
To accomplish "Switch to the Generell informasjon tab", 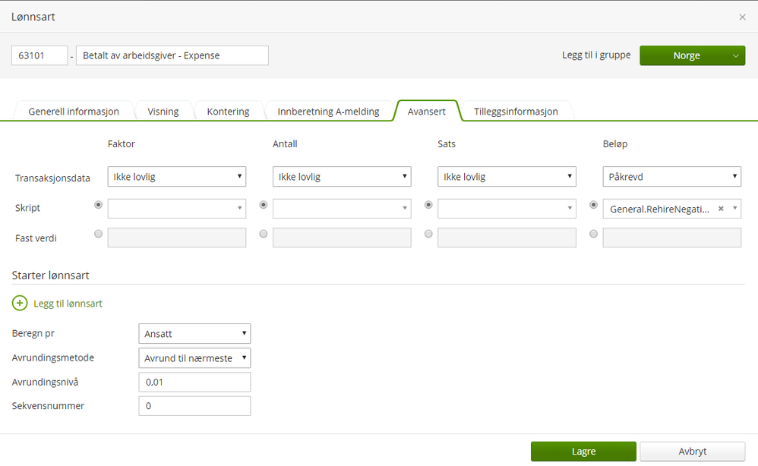I will pos(74,112).
